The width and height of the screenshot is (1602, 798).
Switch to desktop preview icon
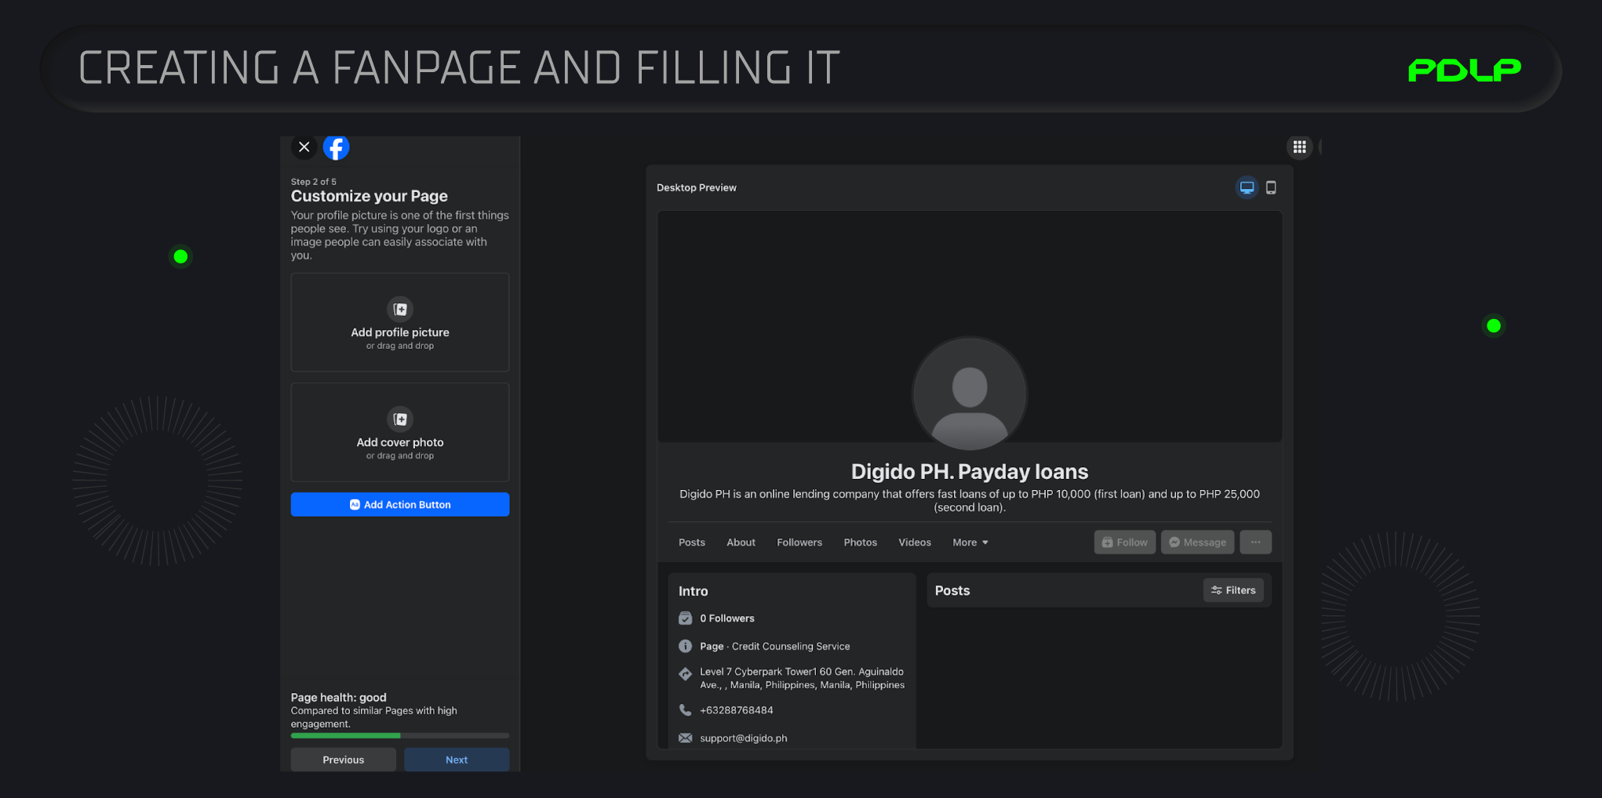(x=1247, y=187)
